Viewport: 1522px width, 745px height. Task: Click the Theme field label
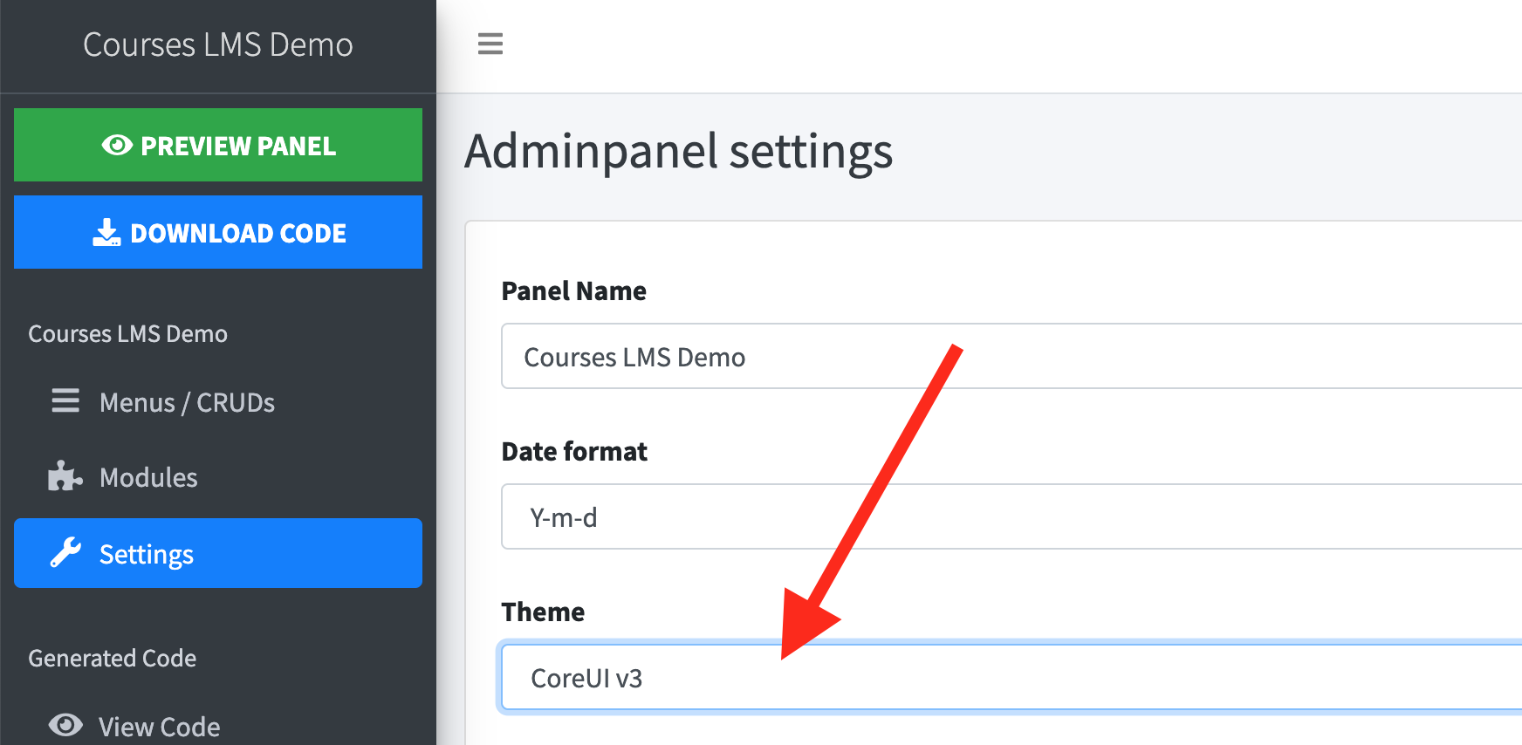pos(543,612)
